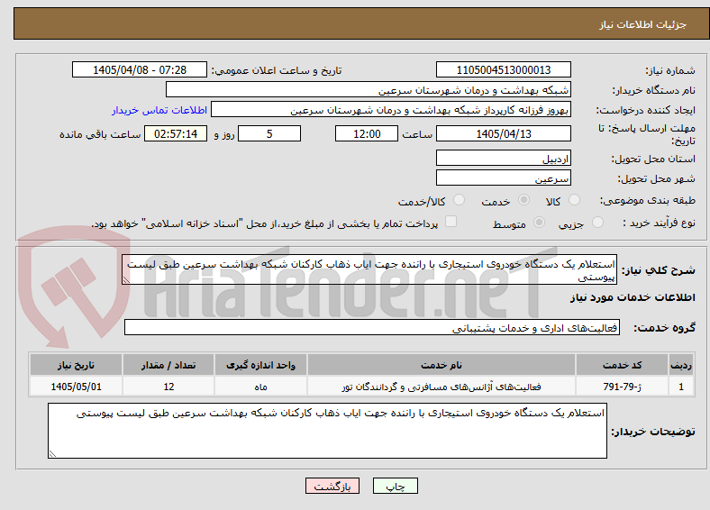Select the متوسط purchase type radio
Screen dimensions: 710x510
click(x=540, y=222)
